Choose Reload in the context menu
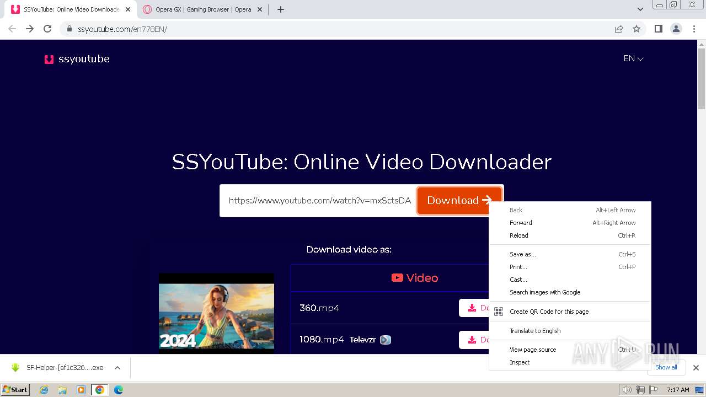The height and width of the screenshot is (397, 706). coord(570,235)
